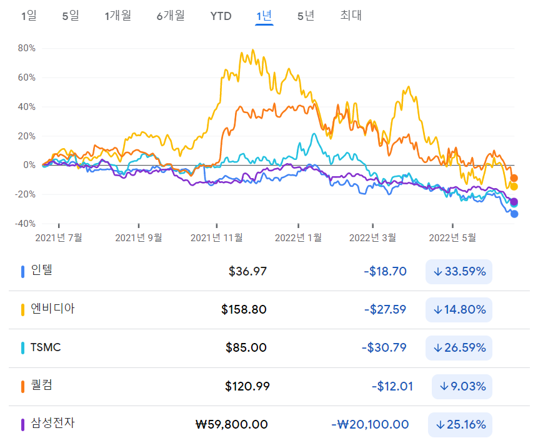Click the cyan marker next to TSMC
Image resolution: width=538 pixels, height=443 pixels.
[x=22, y=348]
